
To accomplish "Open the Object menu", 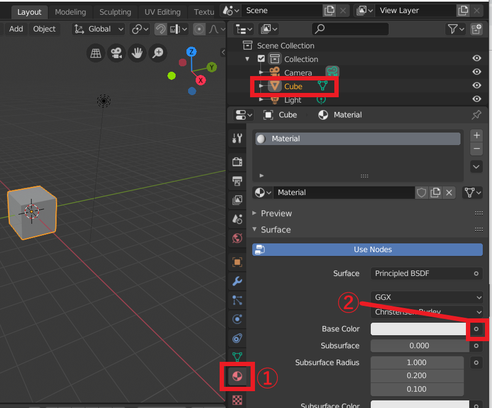I will [x=44, y=29].
